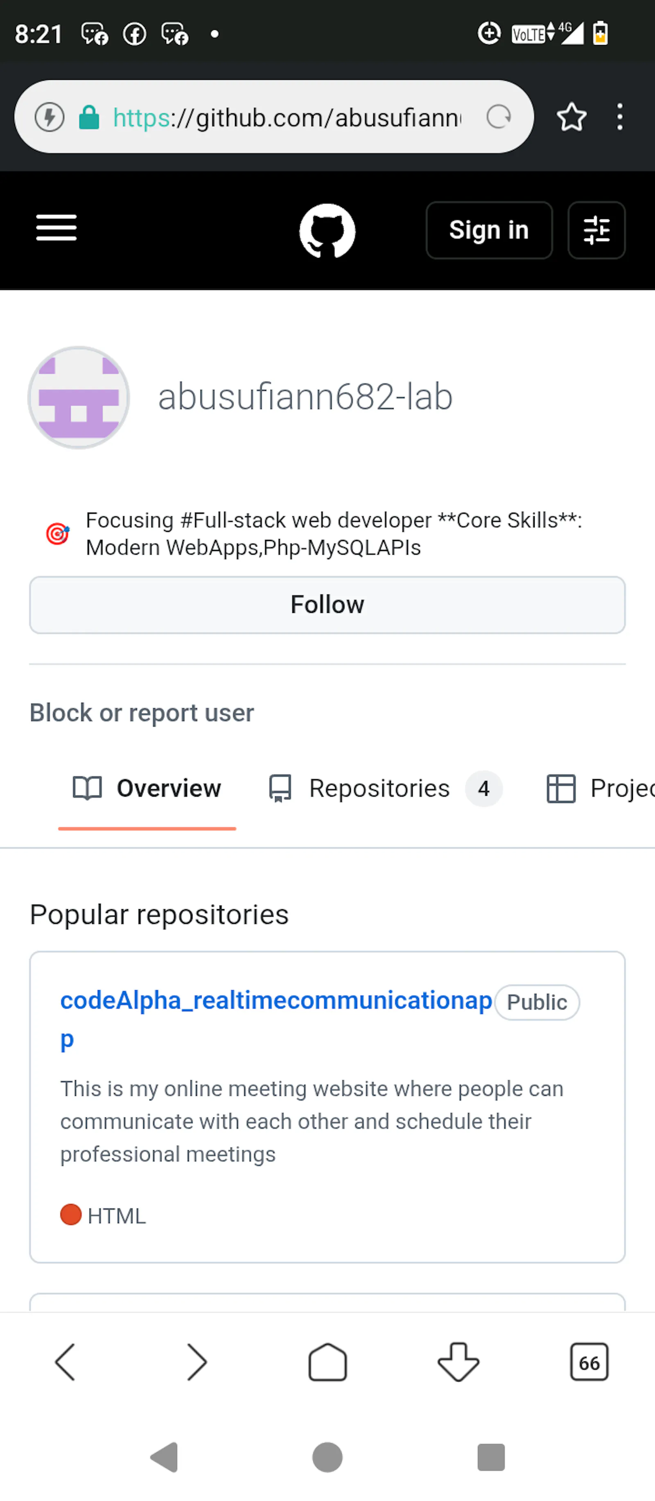Open the GitHub hamburger navigation menu
Viewport: 655px width, 1501px height.
pos(56,228)
